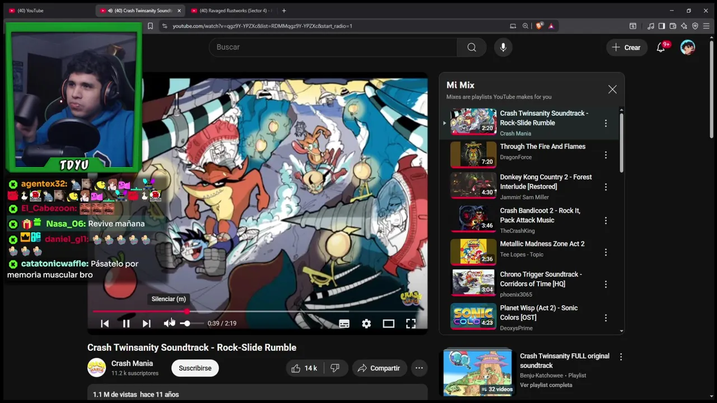The width and height of the screenshot is (717, 403).
Task: Click the install/cast screen icon in address bar
Action: pos(513,26)
